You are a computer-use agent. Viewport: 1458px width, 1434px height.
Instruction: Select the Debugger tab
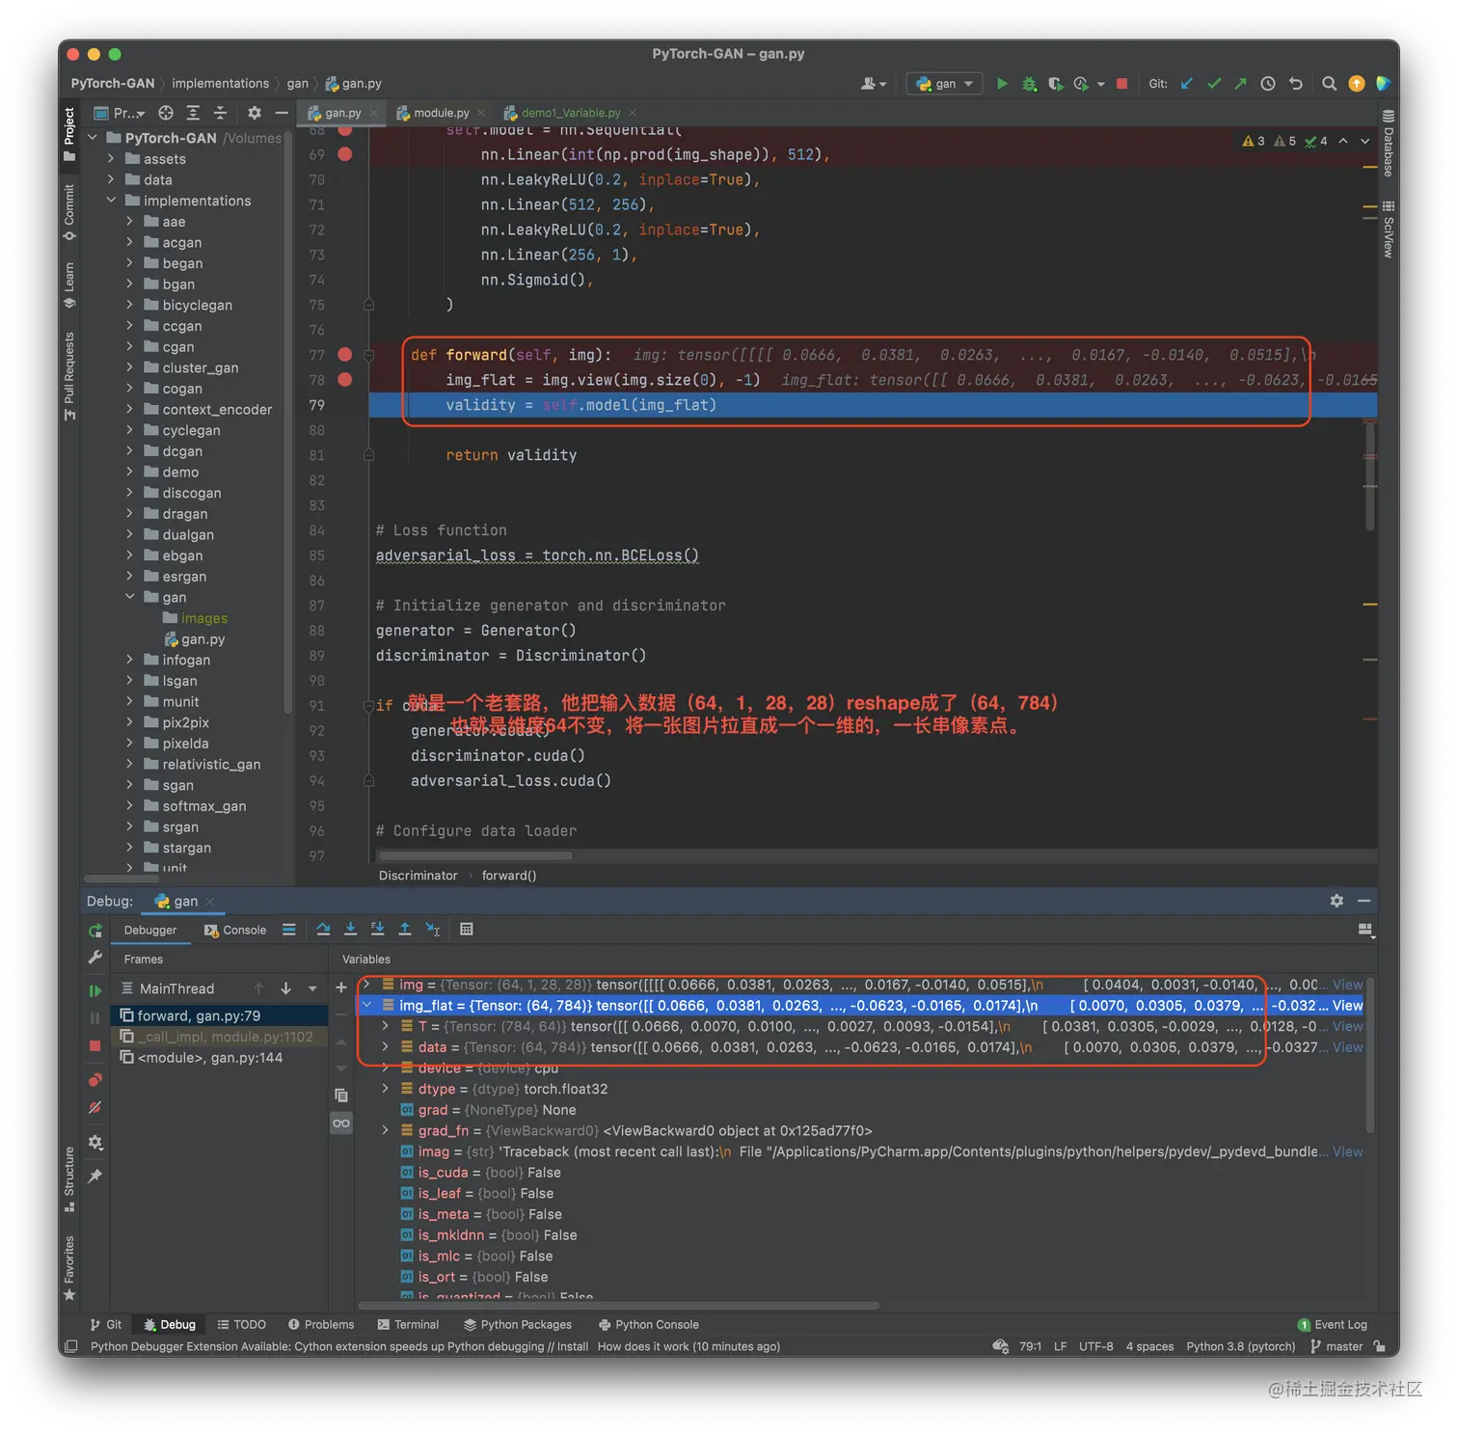[x=150, y=930]
